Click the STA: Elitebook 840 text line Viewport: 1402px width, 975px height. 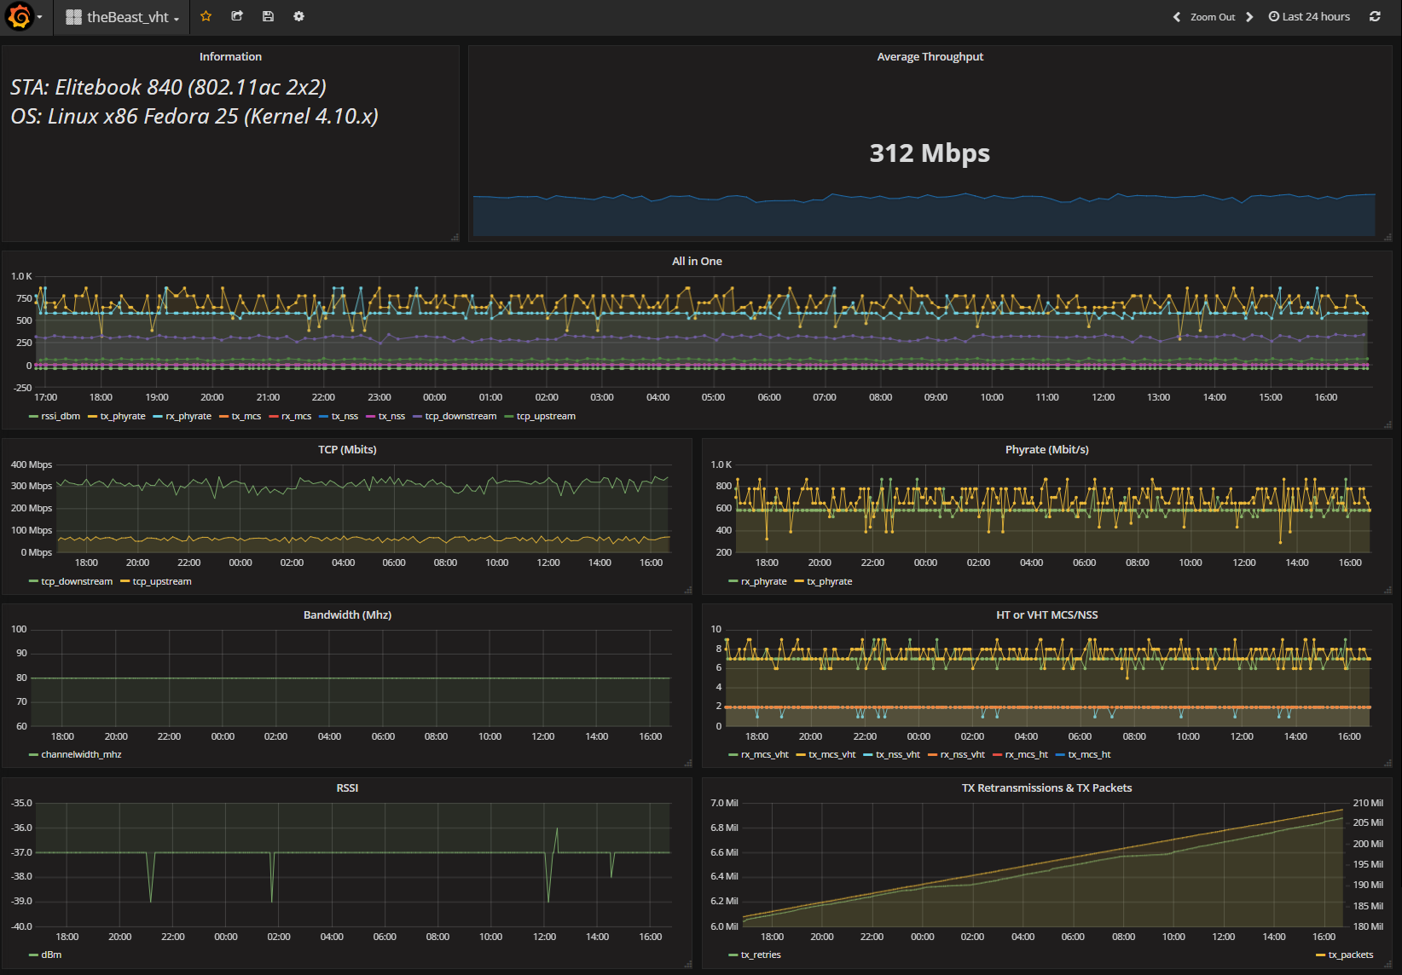click(168, 87)
